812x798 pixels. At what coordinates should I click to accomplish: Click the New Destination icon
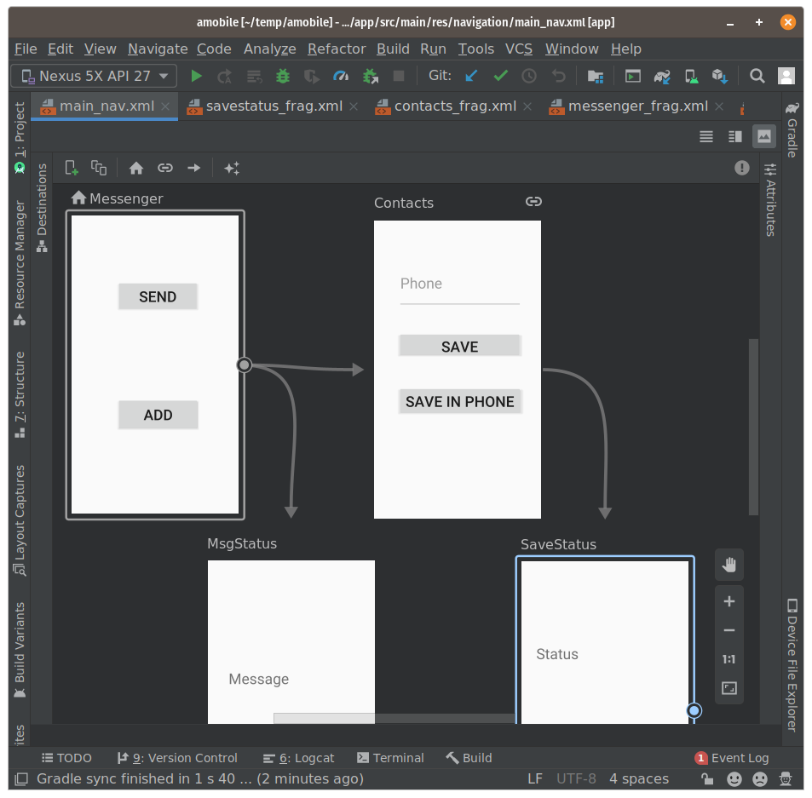tap(72, 168)
